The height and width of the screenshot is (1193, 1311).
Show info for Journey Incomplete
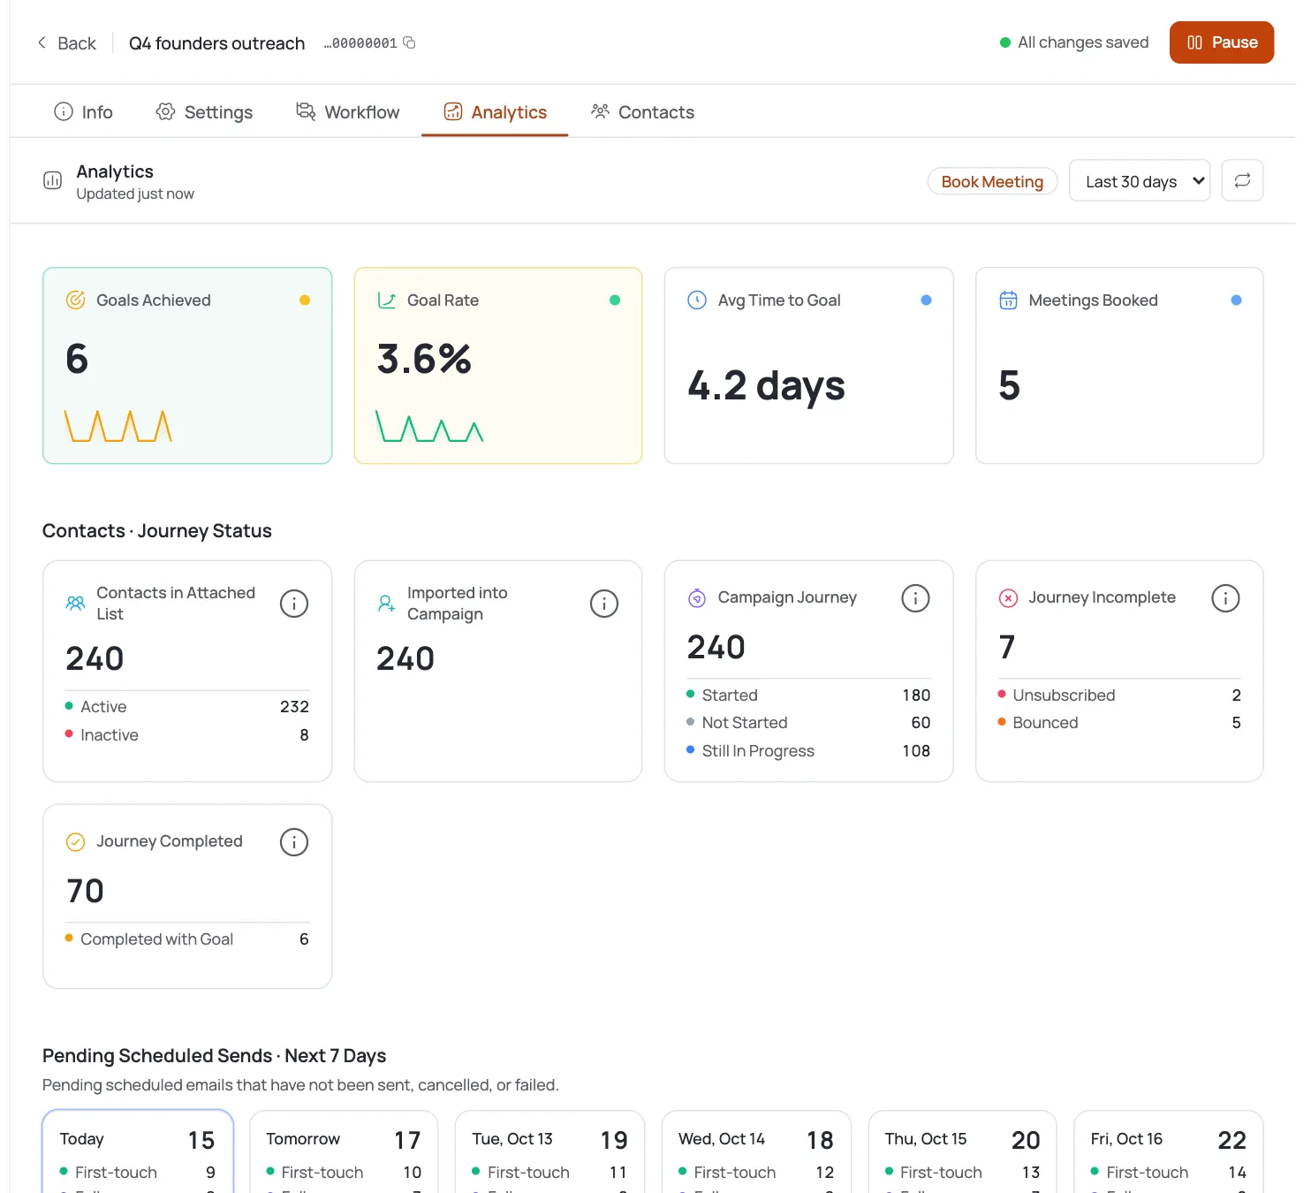click(x=1225, y=598)
